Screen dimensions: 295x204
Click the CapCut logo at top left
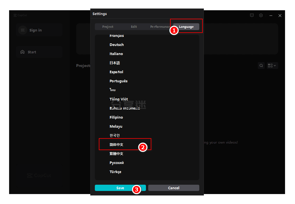pyautogui.click(x=20, y=15)
